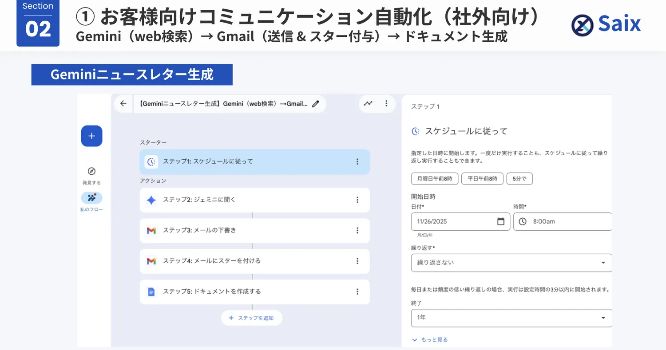Open more options for ステップ4
Image resolution: width=666 pixels, height=350 pixels.
tap(357, 261)
